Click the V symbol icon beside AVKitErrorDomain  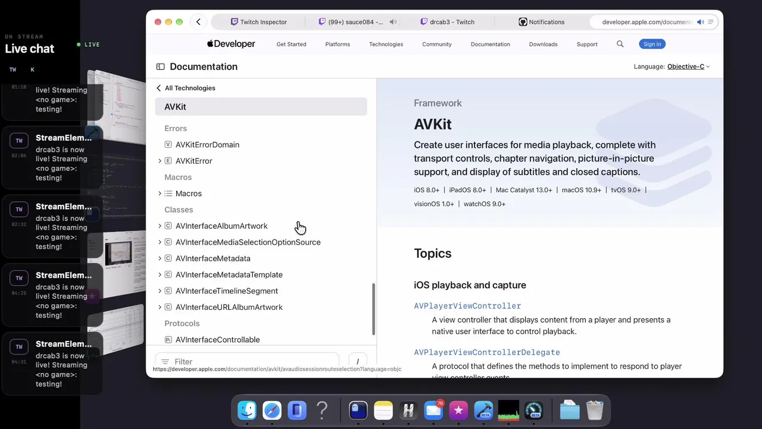(x=168, y=145)
